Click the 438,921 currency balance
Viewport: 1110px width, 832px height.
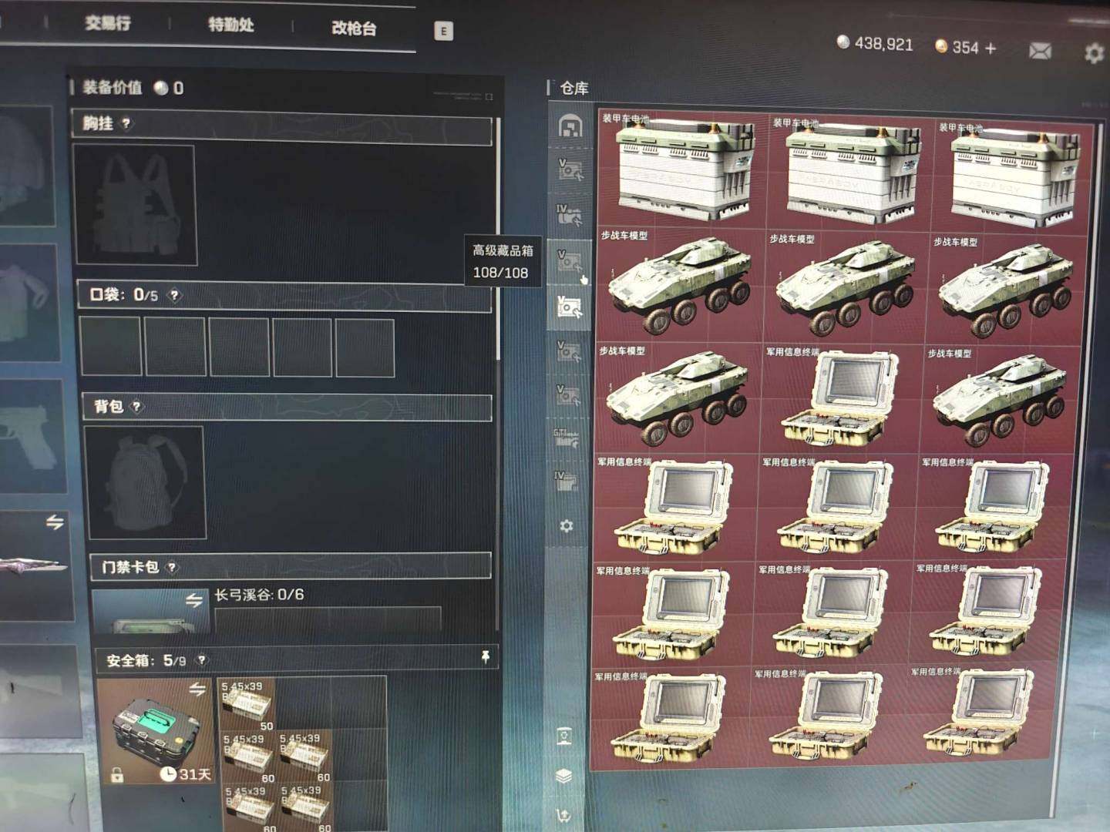click(x=875, y=43)
